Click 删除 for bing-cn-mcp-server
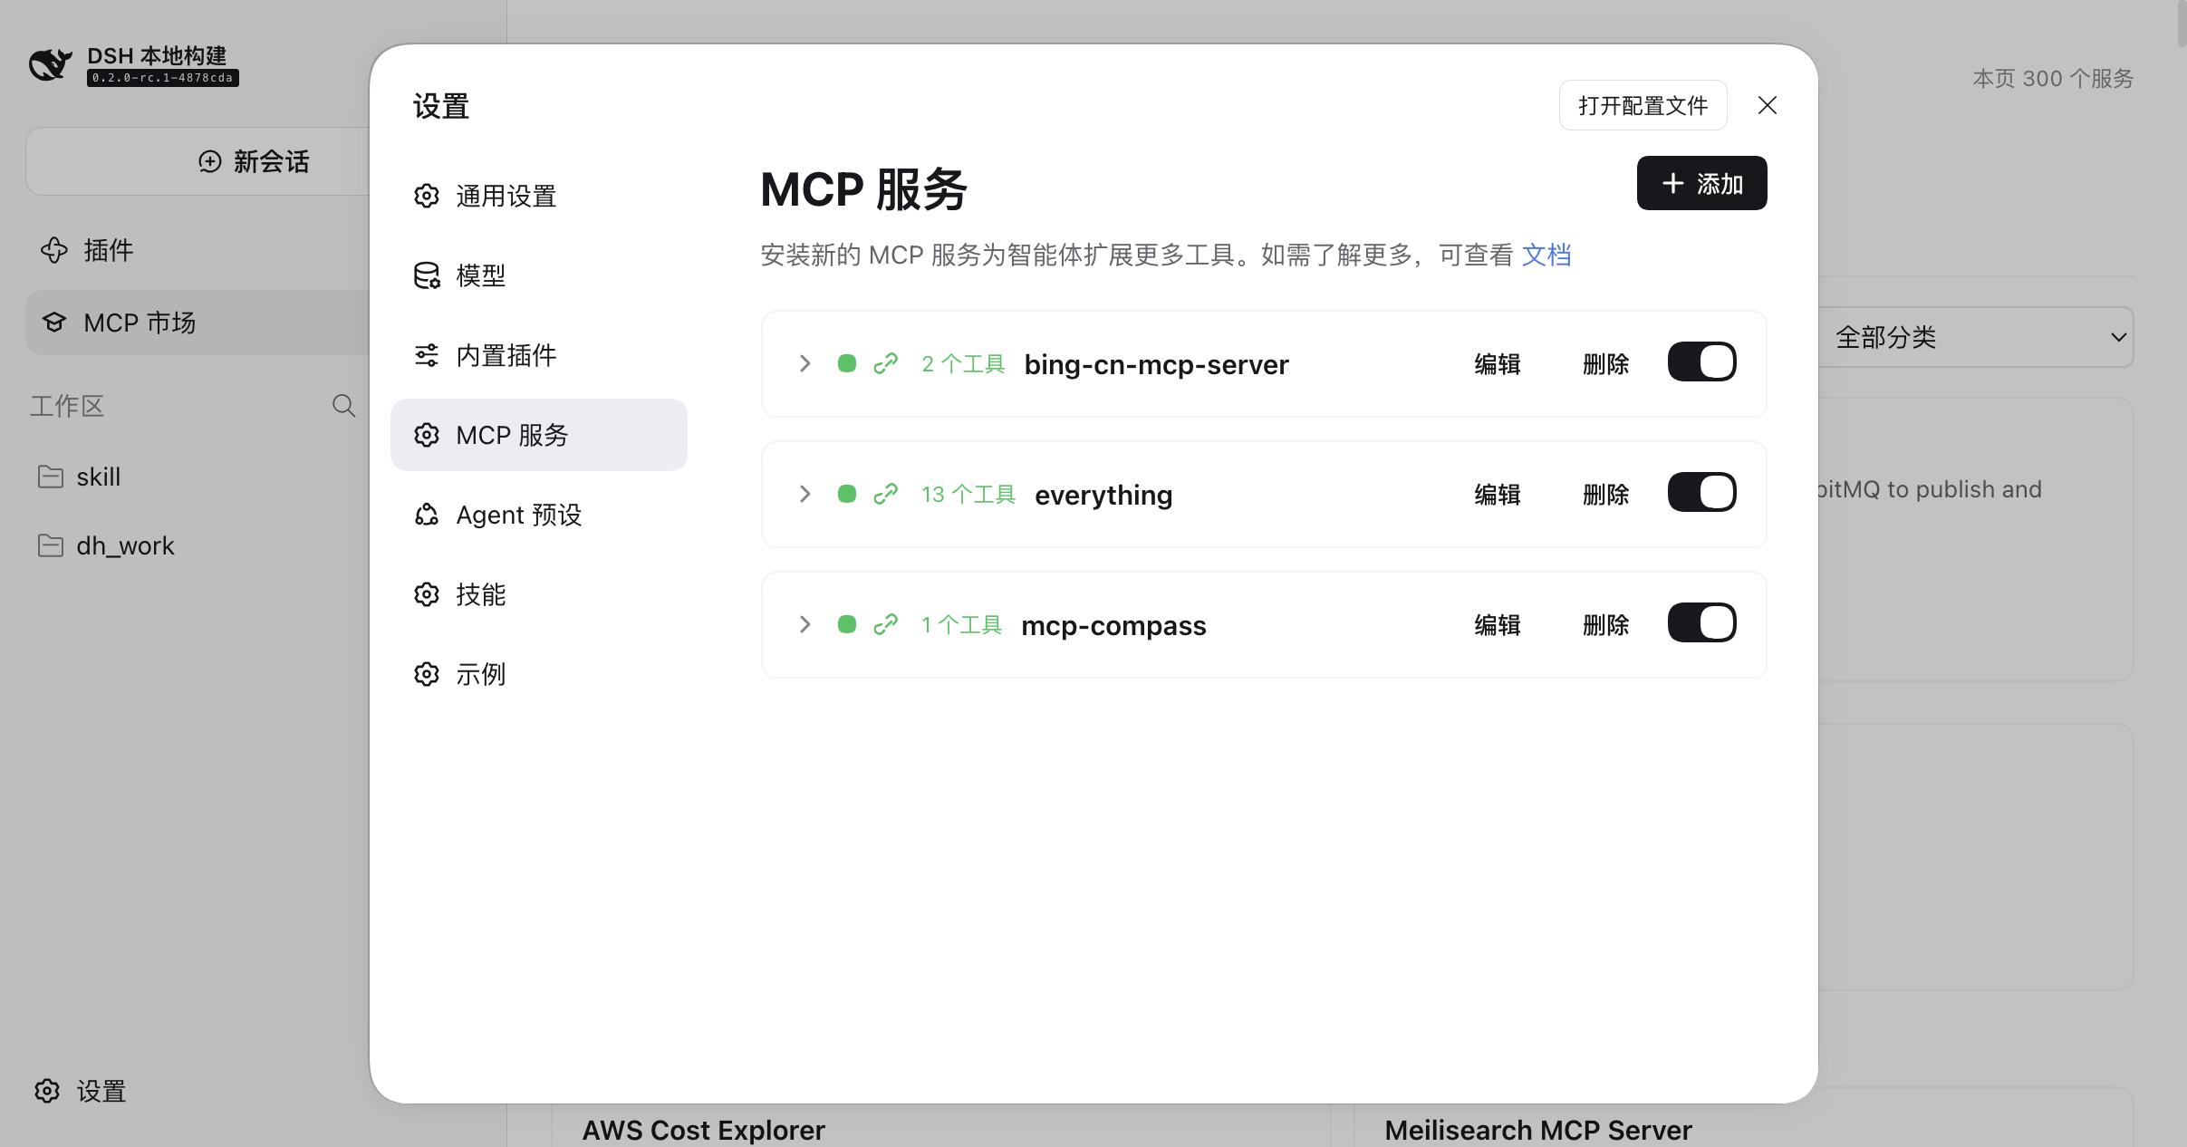 (1606, 363)
